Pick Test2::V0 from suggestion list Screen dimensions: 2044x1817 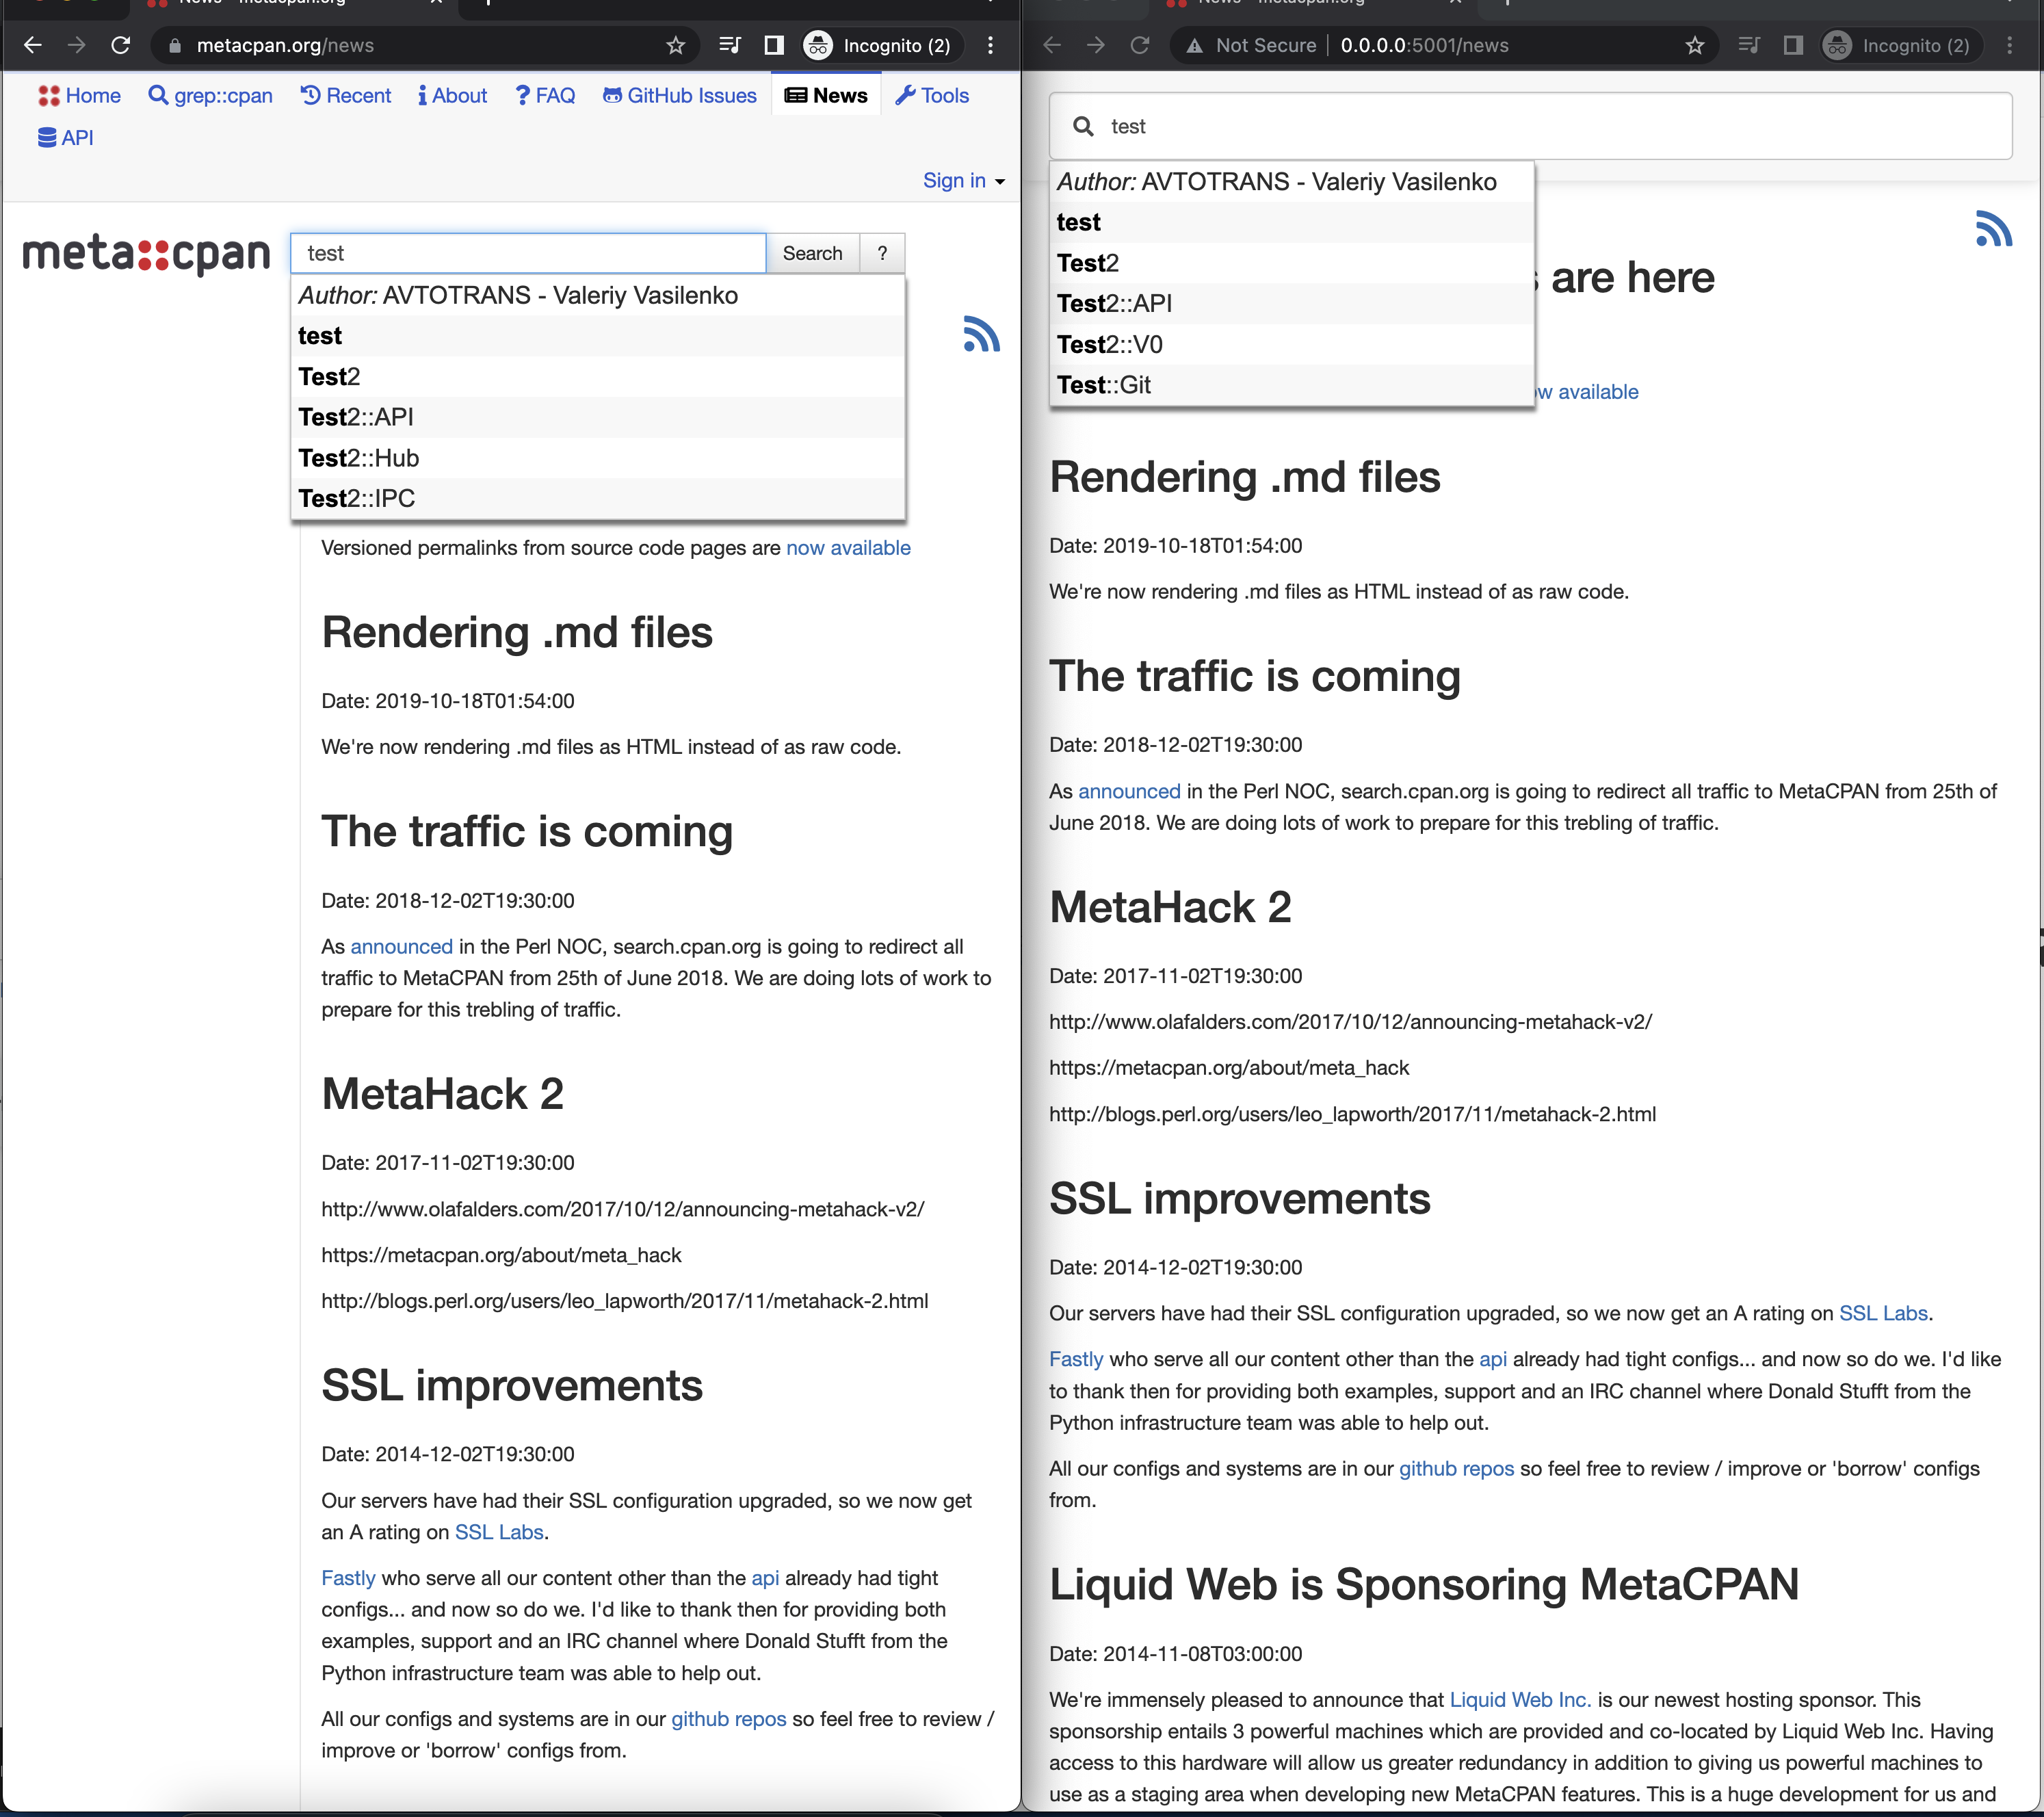point(1109,344)
